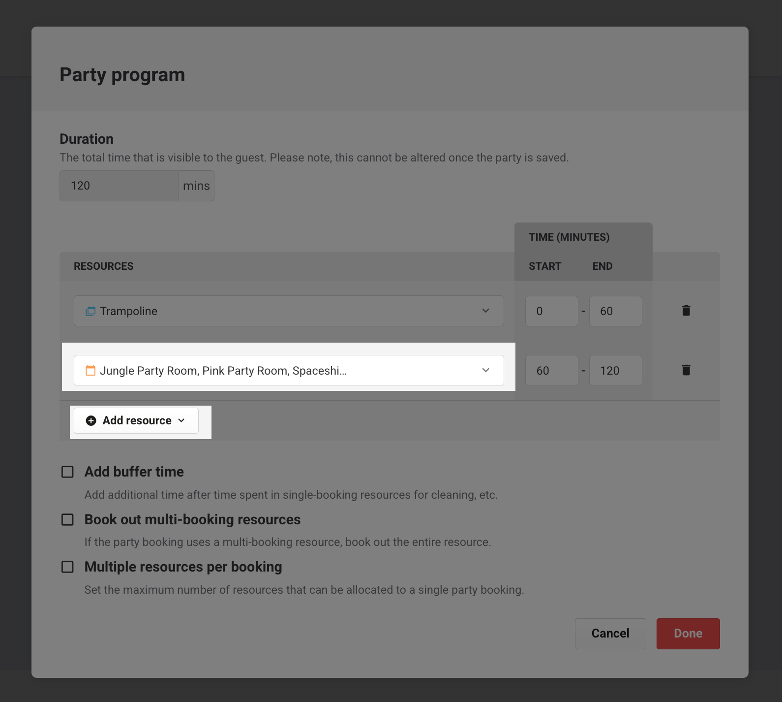Click the Add buffer time label text

click(x=134, y=472)
